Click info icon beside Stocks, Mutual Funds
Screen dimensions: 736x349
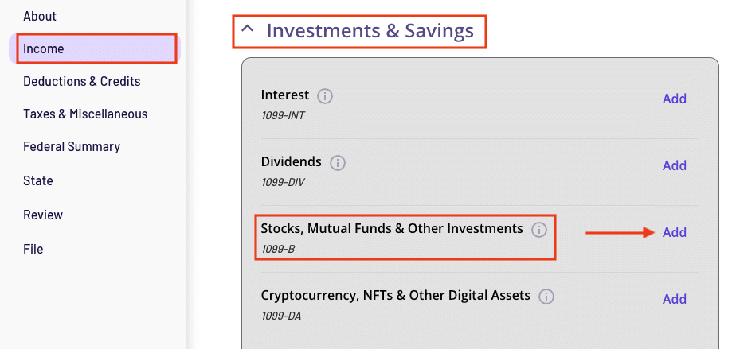coord(539,230)
